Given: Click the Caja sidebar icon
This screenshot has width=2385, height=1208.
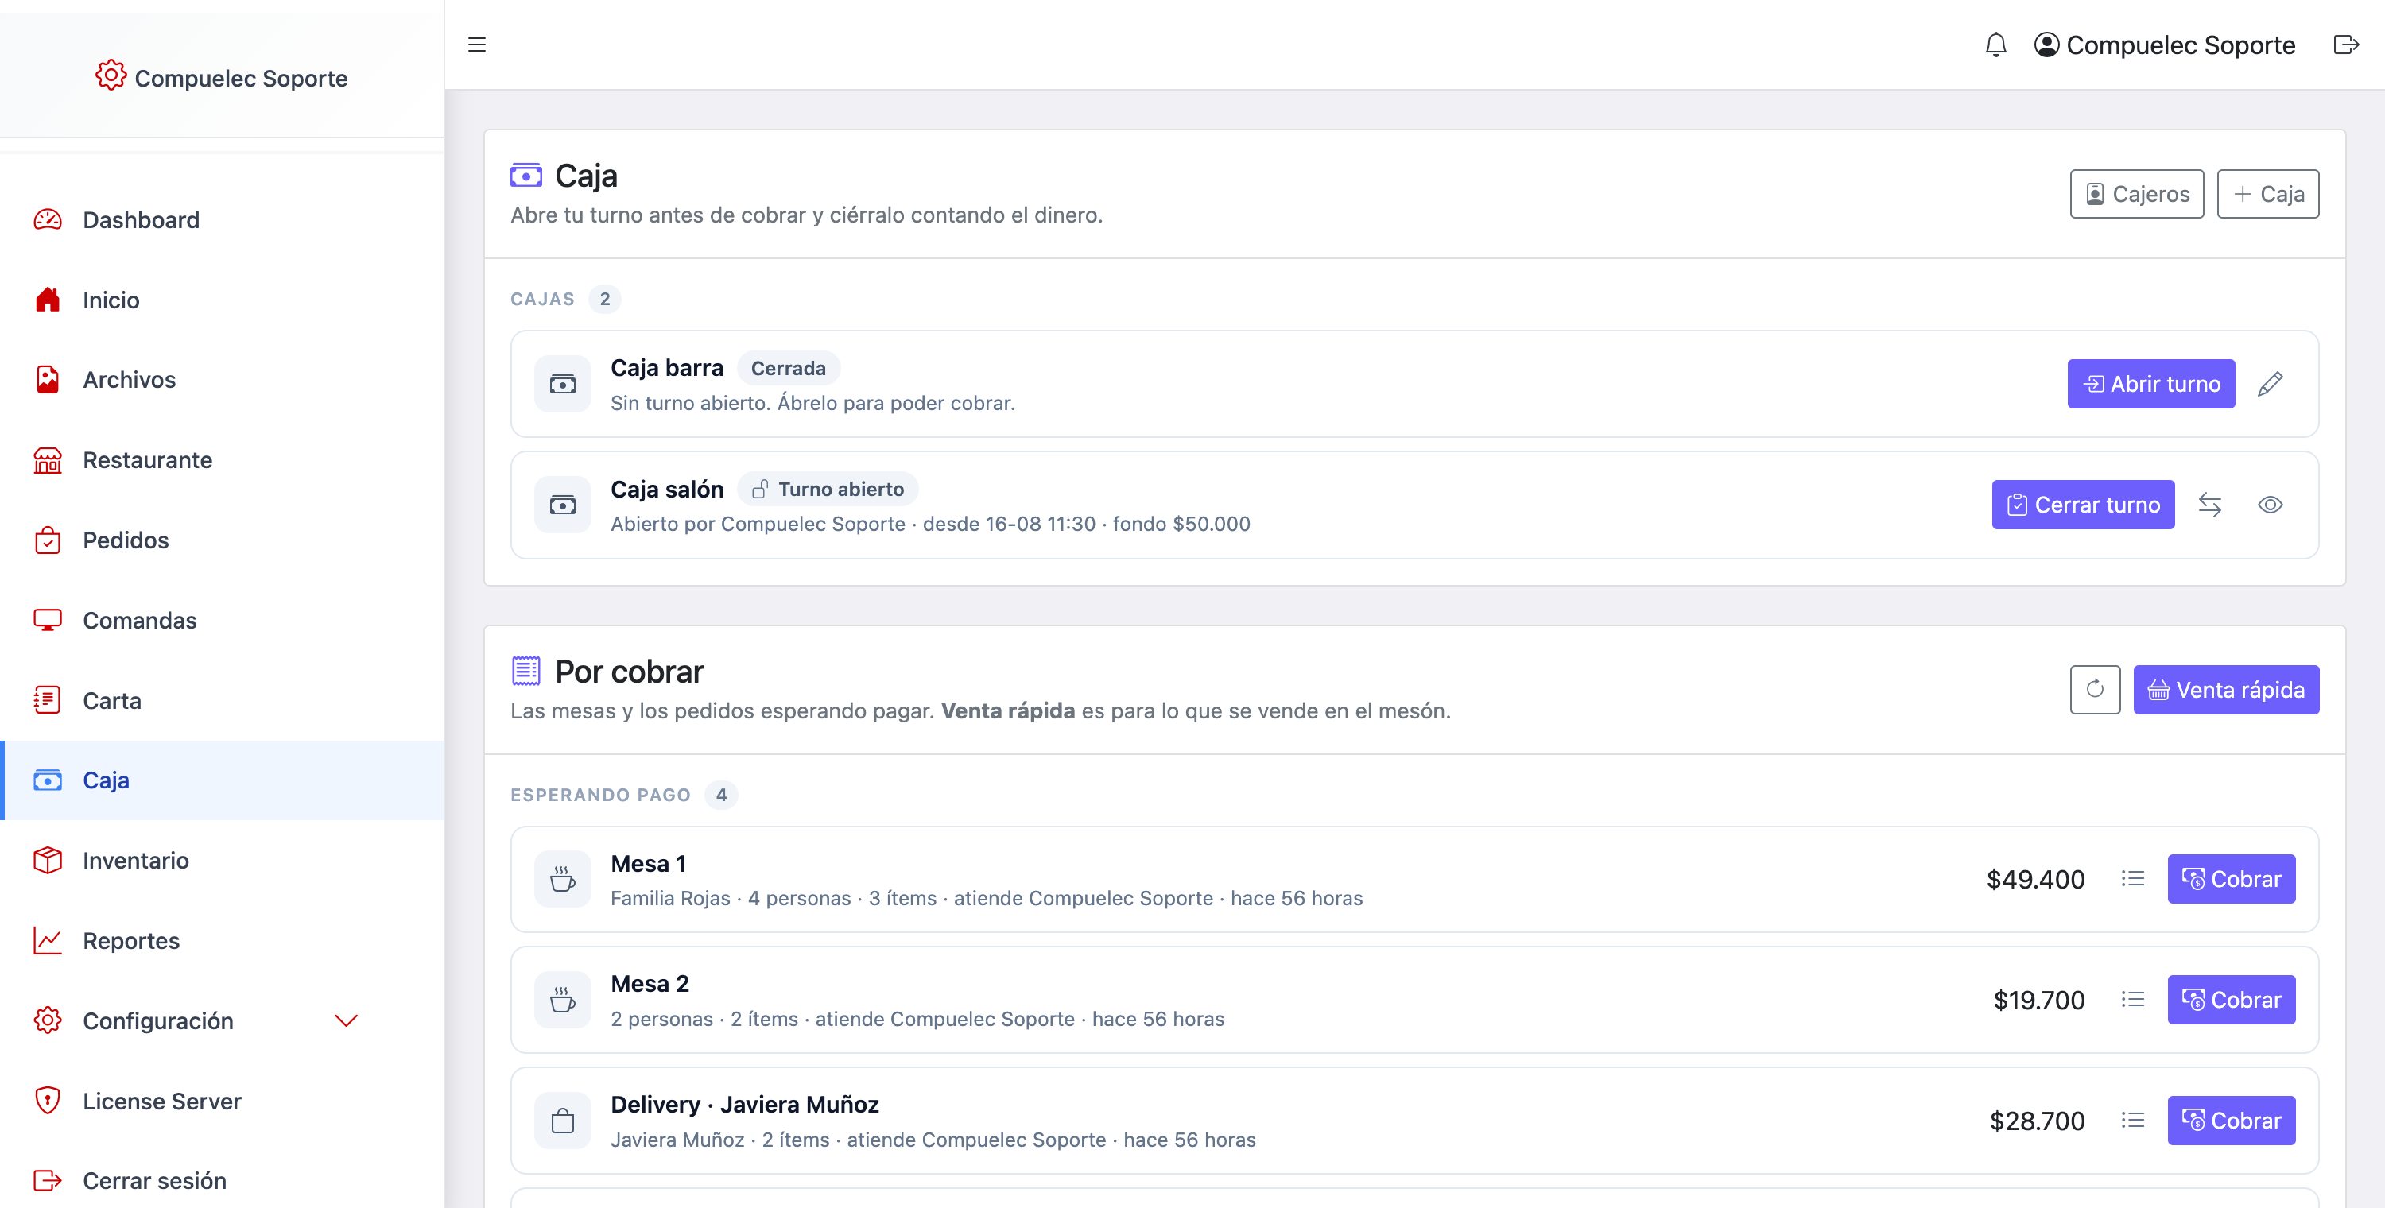Looking at the screenshot, I should [x=47, y=780].
